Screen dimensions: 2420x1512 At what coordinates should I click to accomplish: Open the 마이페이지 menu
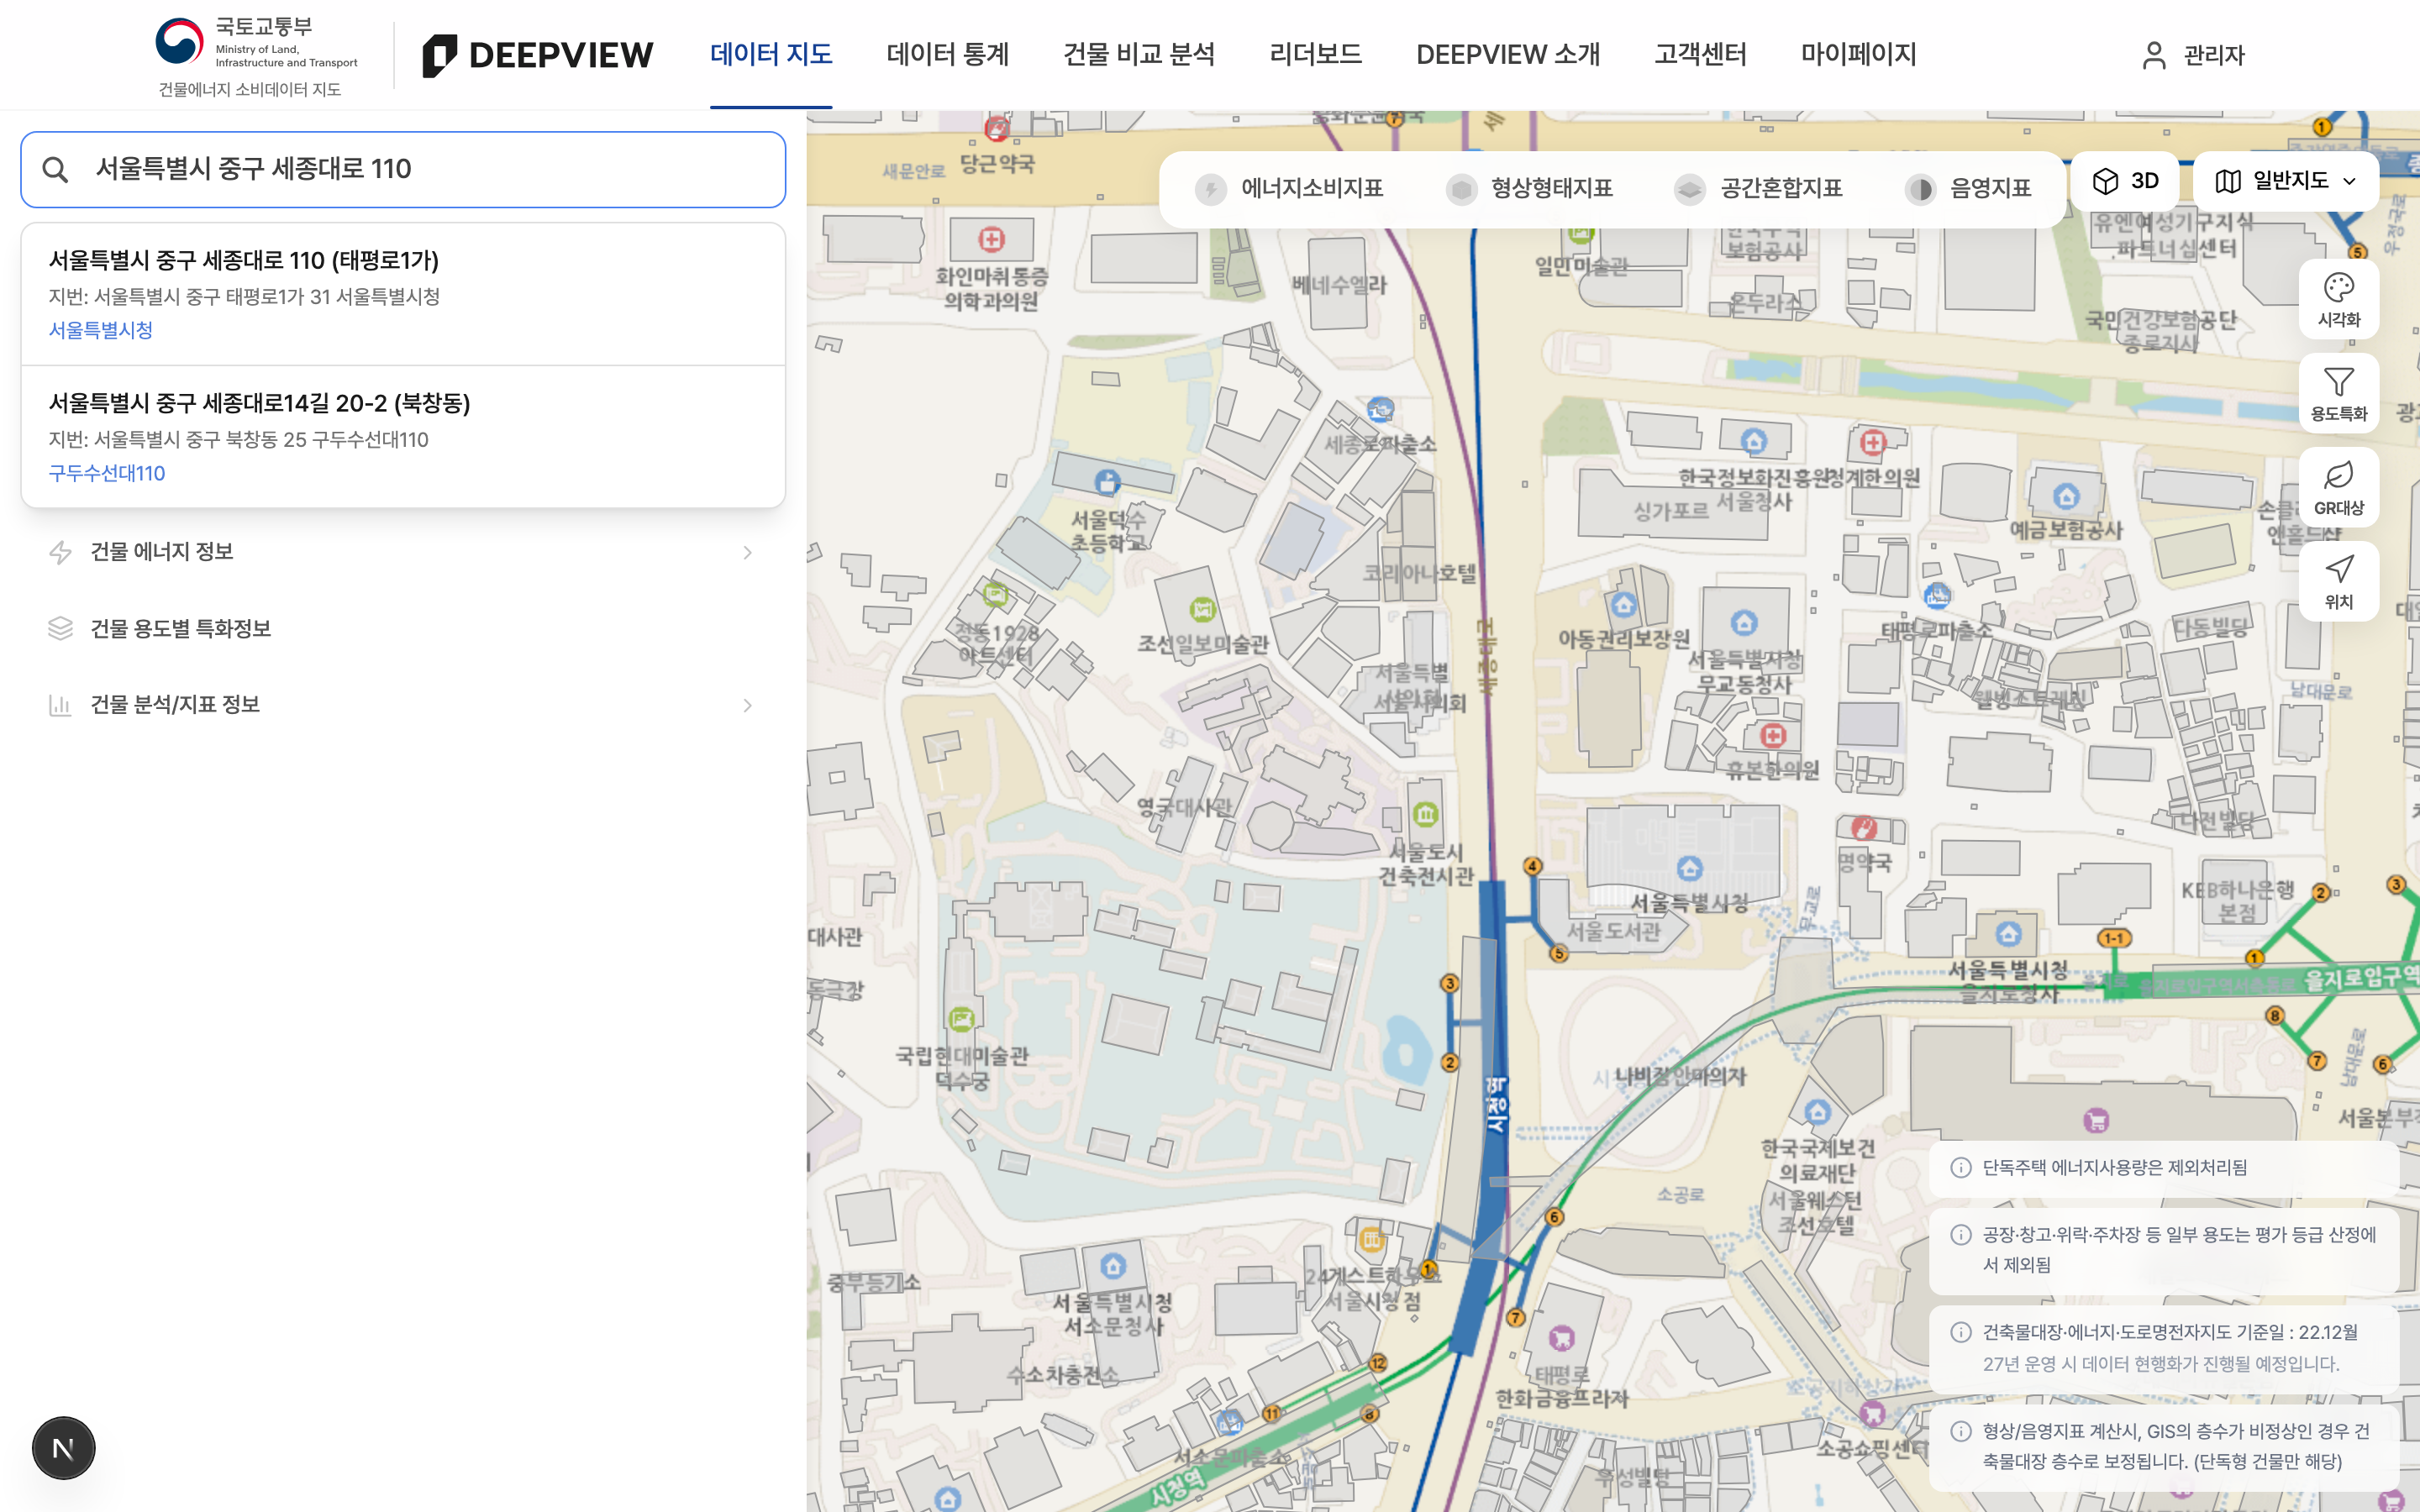1858,55
